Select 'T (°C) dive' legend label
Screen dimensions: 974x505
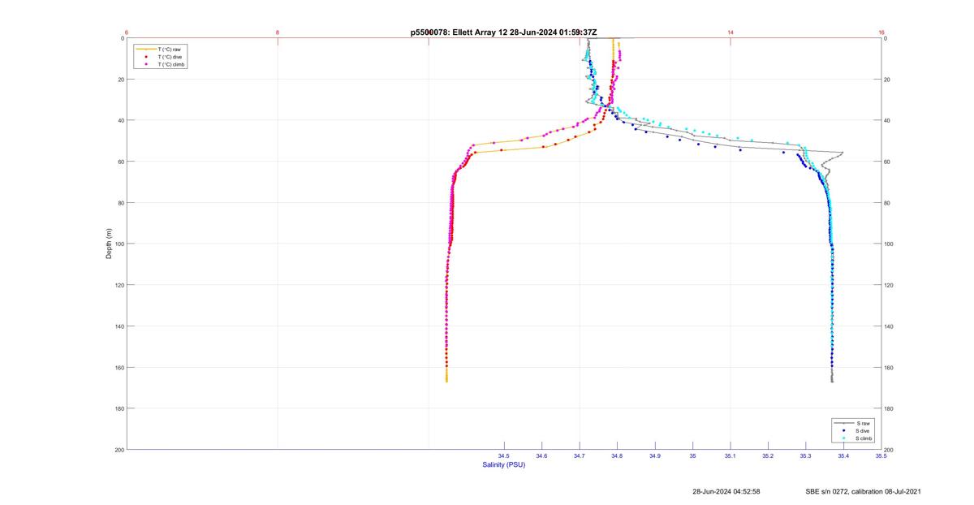coord(170,57)
